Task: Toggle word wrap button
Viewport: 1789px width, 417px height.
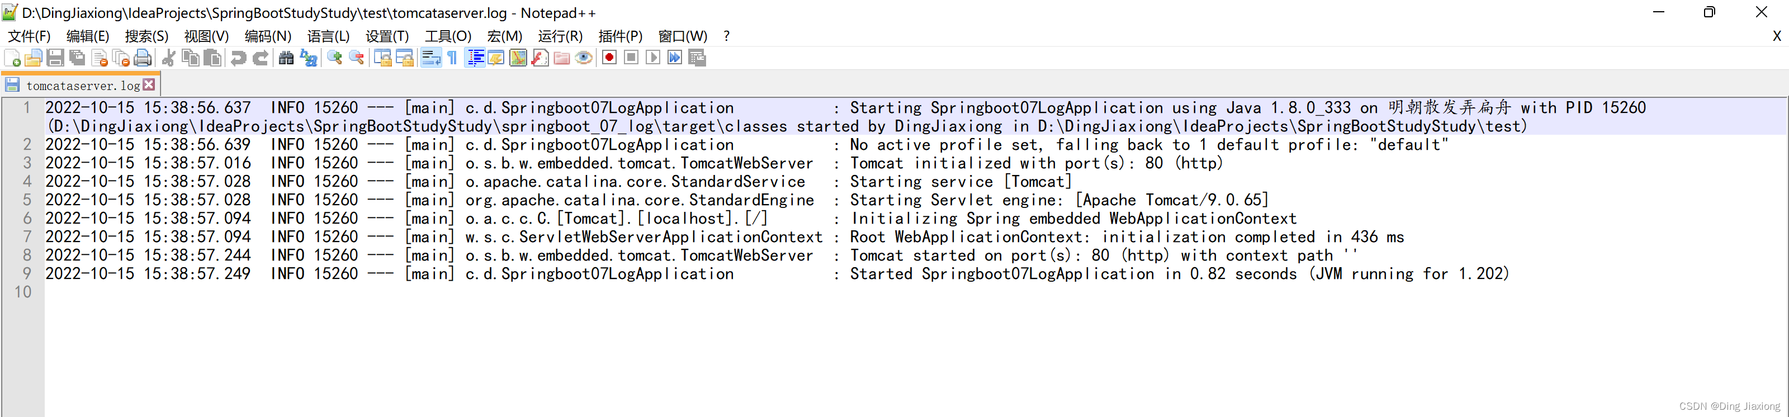Action: 430,58
